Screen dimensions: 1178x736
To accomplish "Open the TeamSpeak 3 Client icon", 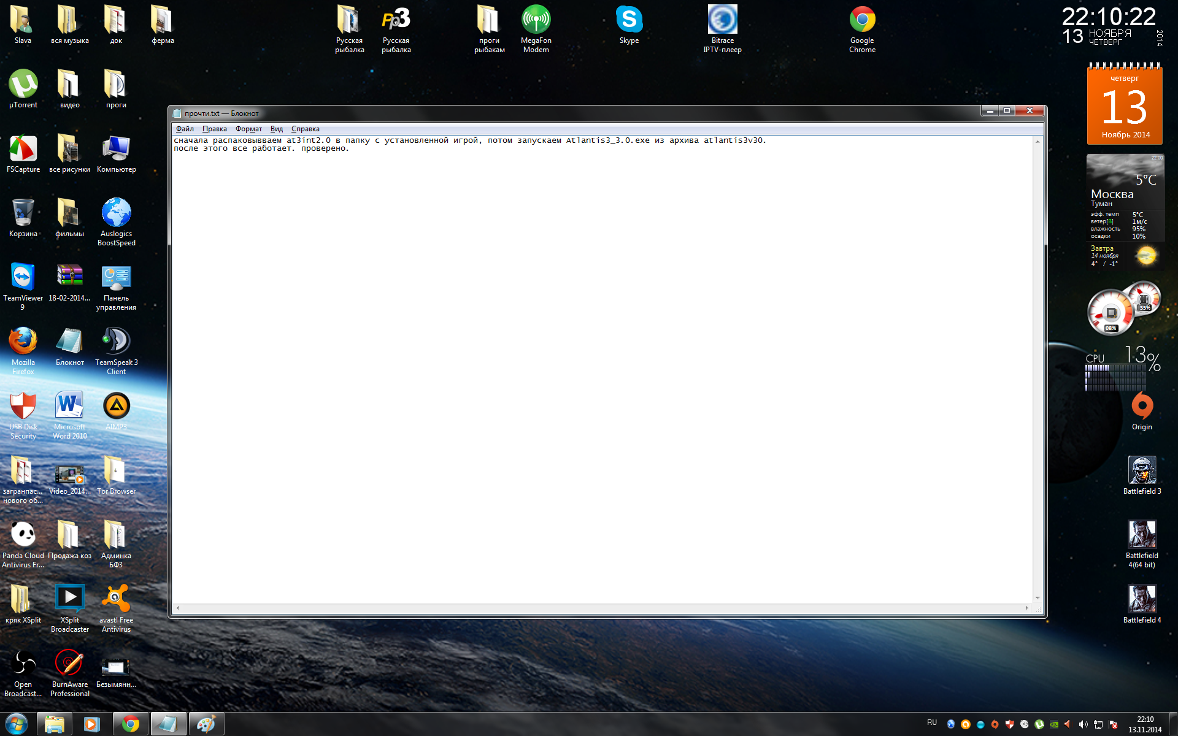I will pos(116,342).
